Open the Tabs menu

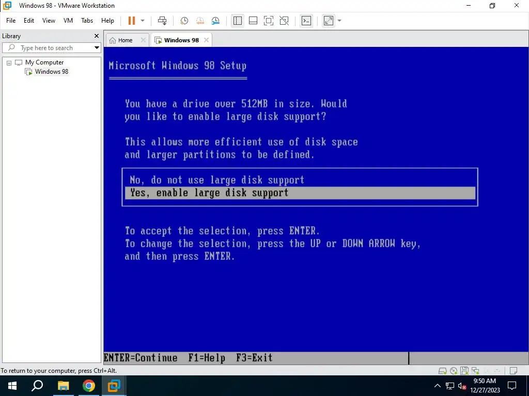(x=87, y=21)
